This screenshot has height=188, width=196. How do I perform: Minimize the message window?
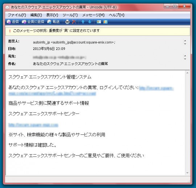(168, 7)
